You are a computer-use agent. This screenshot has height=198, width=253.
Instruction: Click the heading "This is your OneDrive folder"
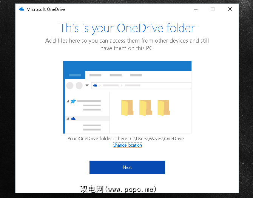point(127,28)
